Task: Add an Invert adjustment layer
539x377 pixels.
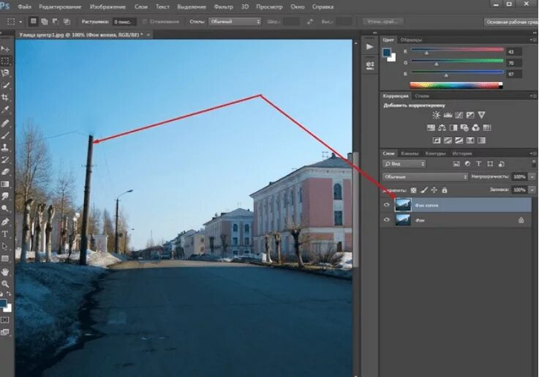Action: 437,141
